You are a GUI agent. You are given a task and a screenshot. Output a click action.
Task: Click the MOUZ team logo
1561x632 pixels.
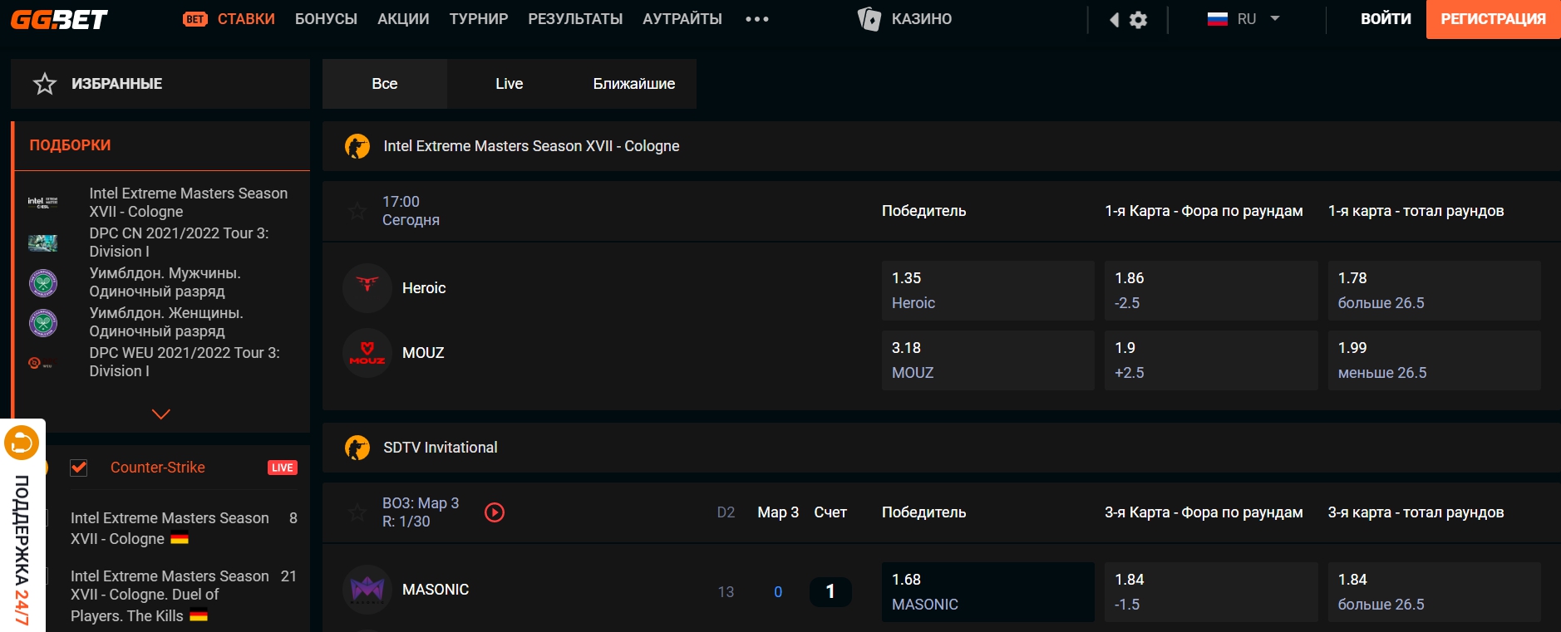tap(367, 353)
